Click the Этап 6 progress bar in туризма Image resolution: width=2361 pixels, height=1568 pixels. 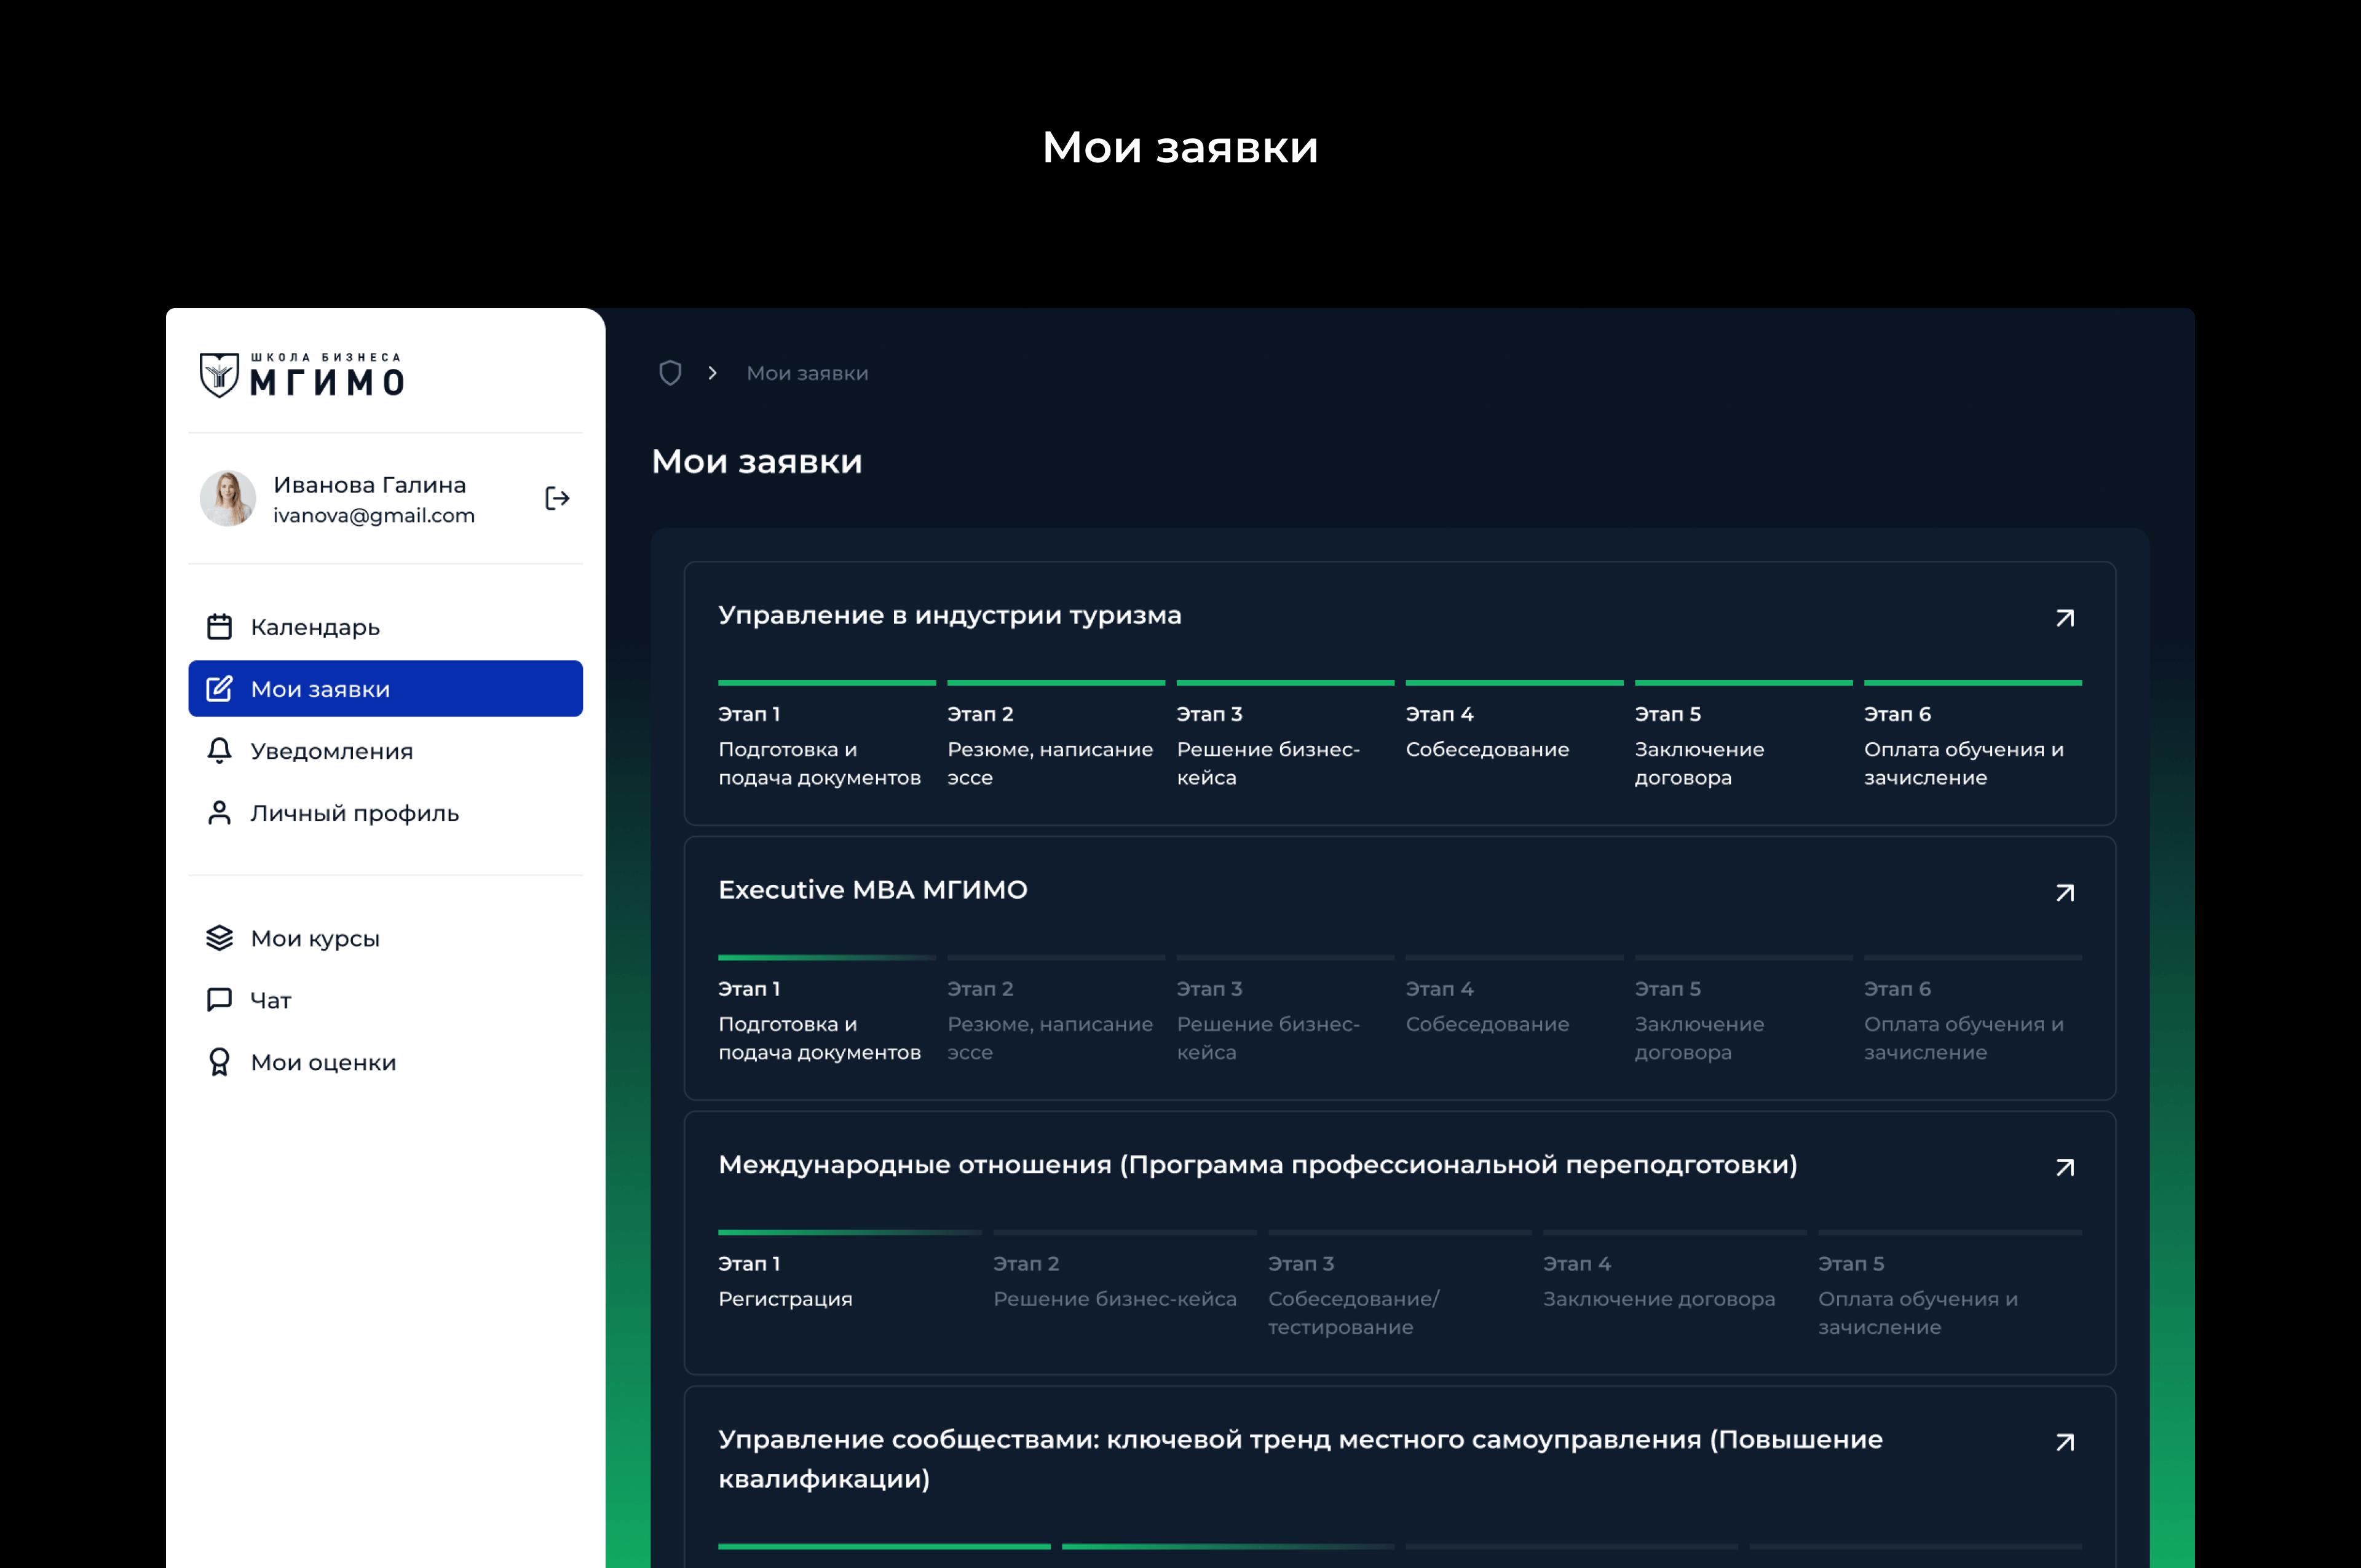point(1972,683)
